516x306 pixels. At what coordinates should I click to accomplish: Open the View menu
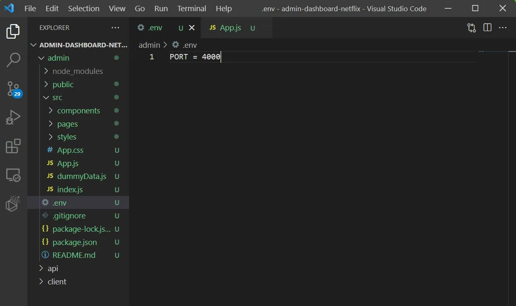click(x=117, y=8)
